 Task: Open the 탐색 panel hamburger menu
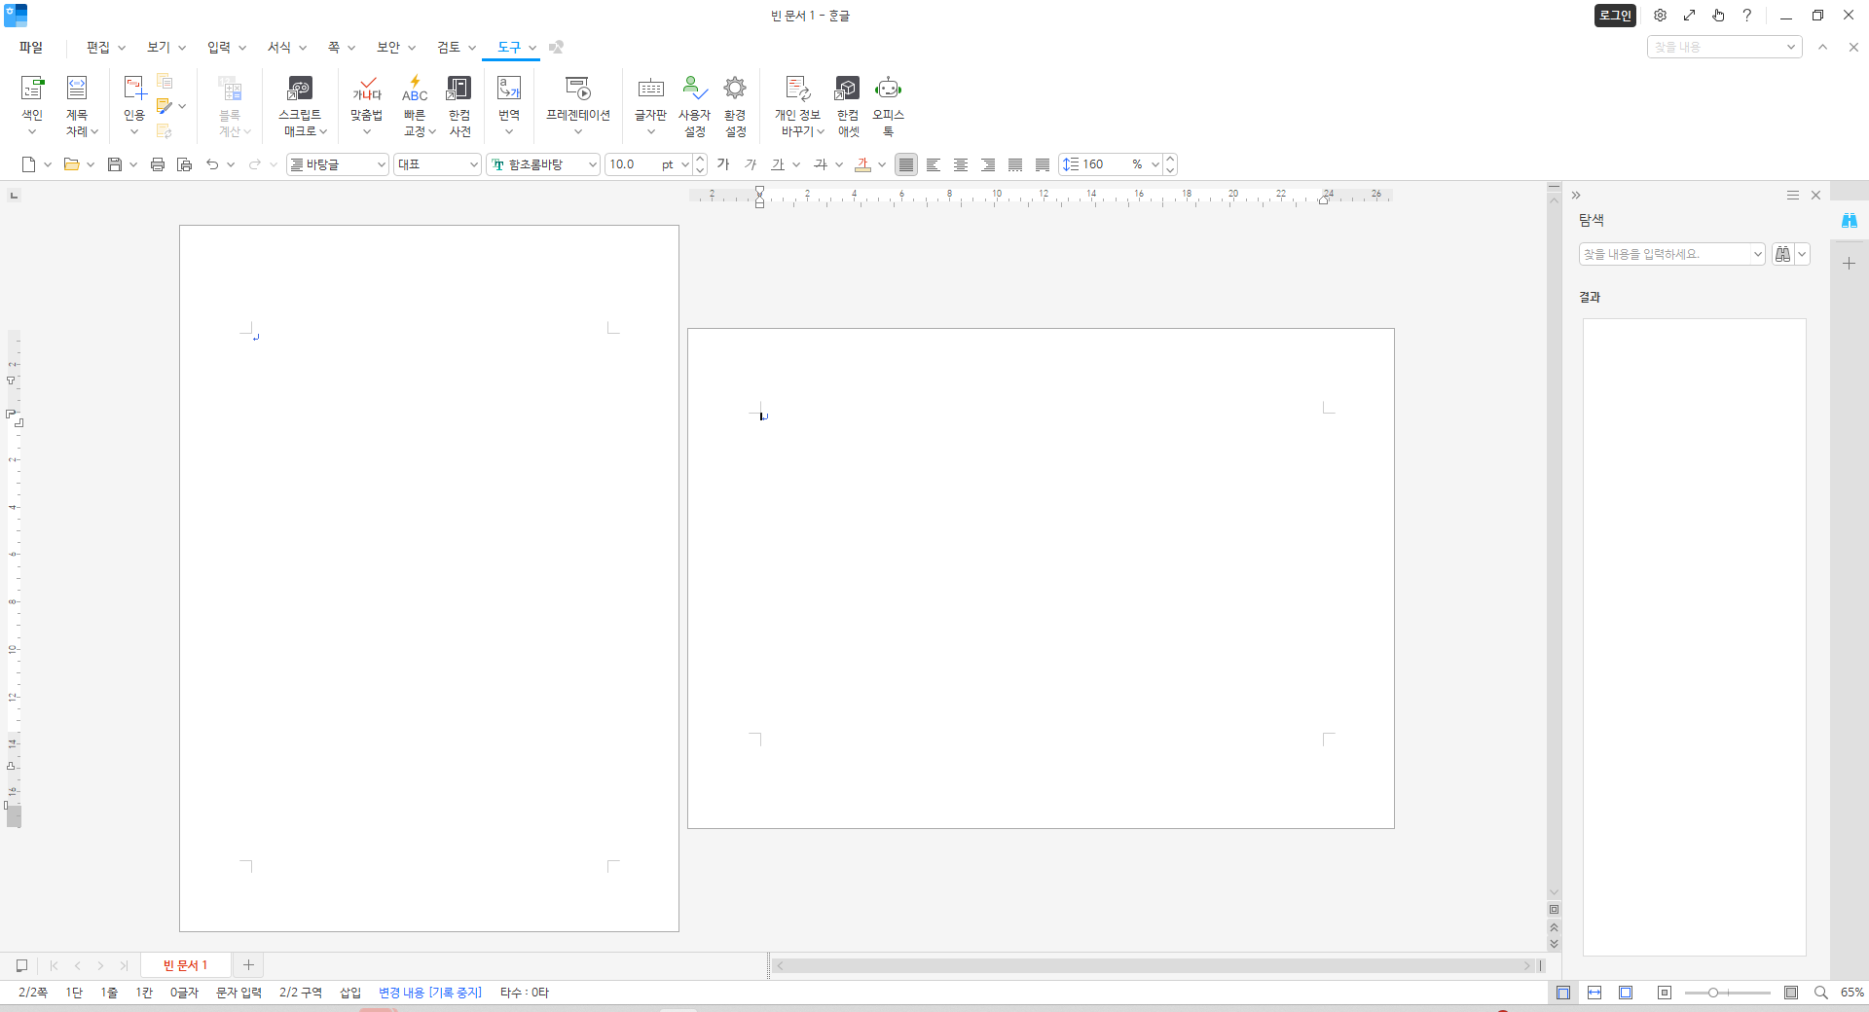click(1793, 195)
